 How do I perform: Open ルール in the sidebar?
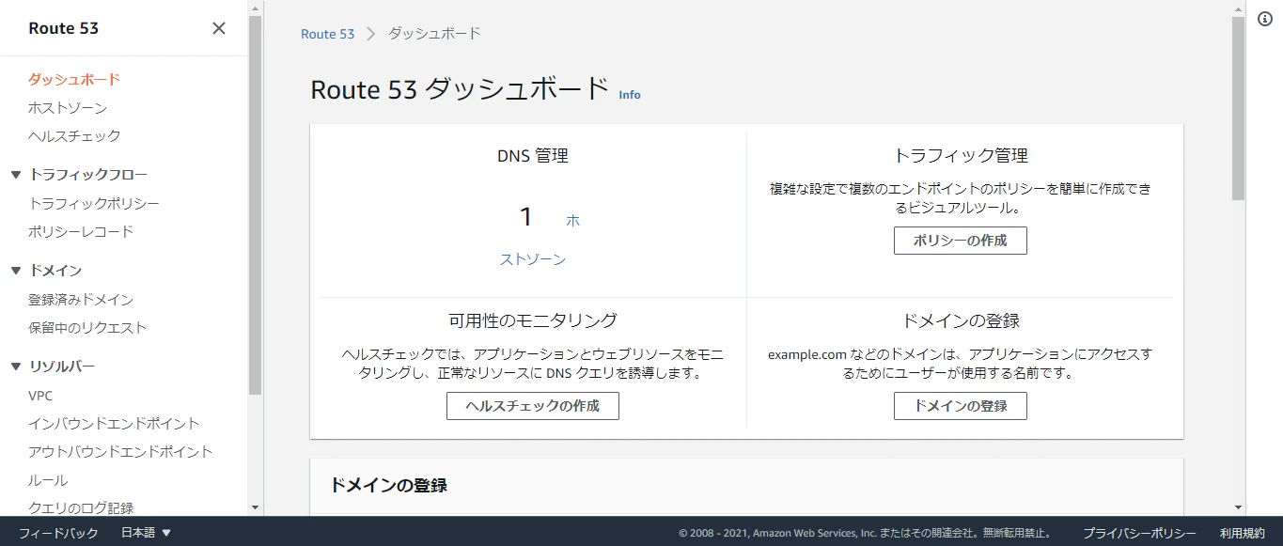coord(48,480)
